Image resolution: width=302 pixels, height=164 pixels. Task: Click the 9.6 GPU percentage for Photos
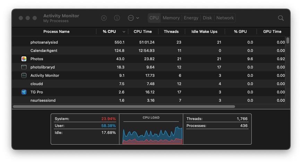coord(250,59)
